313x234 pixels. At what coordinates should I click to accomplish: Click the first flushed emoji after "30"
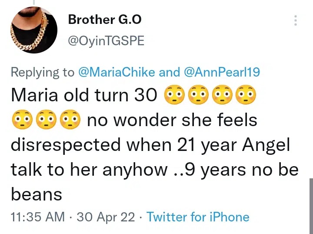tap(174, 95)
